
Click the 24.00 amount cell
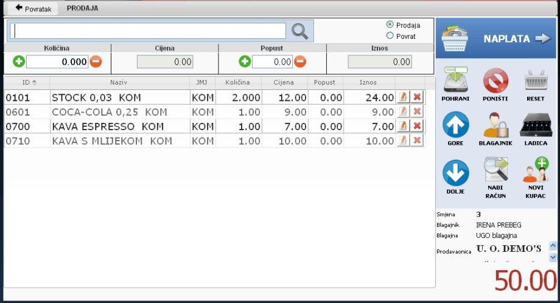pyautogui.click(x=380, y=98)
